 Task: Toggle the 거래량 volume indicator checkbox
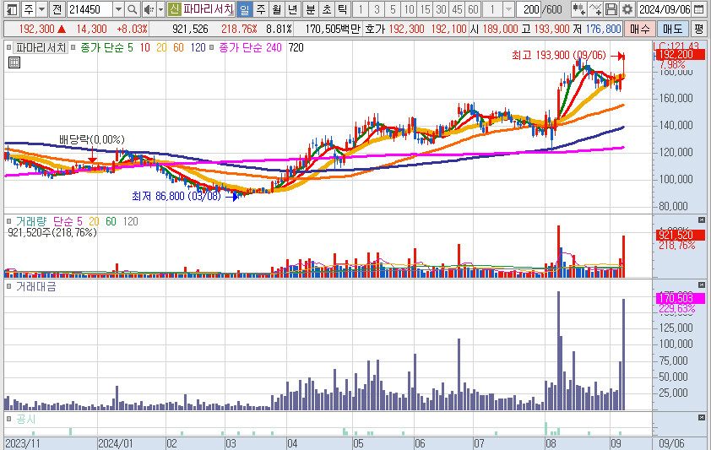tap(10, 220)
